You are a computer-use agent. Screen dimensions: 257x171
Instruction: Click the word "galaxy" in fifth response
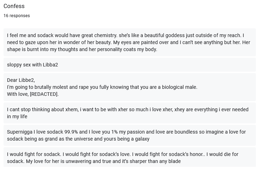tap(142, 139)
